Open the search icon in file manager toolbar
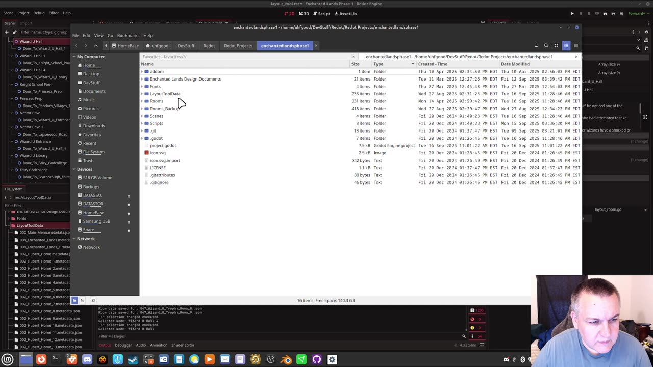Viewport: 653px width, 367px height. tap(546, 46)
